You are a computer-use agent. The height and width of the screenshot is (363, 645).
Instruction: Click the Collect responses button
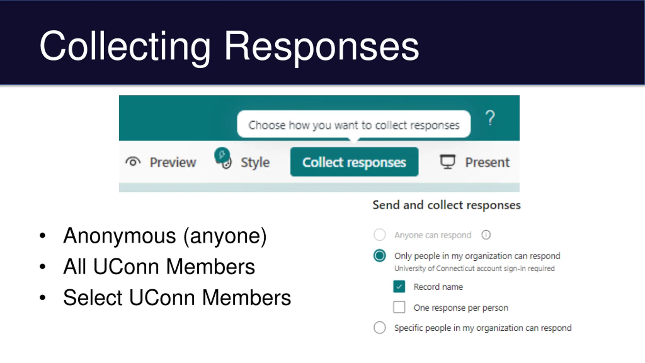[354, 162]
